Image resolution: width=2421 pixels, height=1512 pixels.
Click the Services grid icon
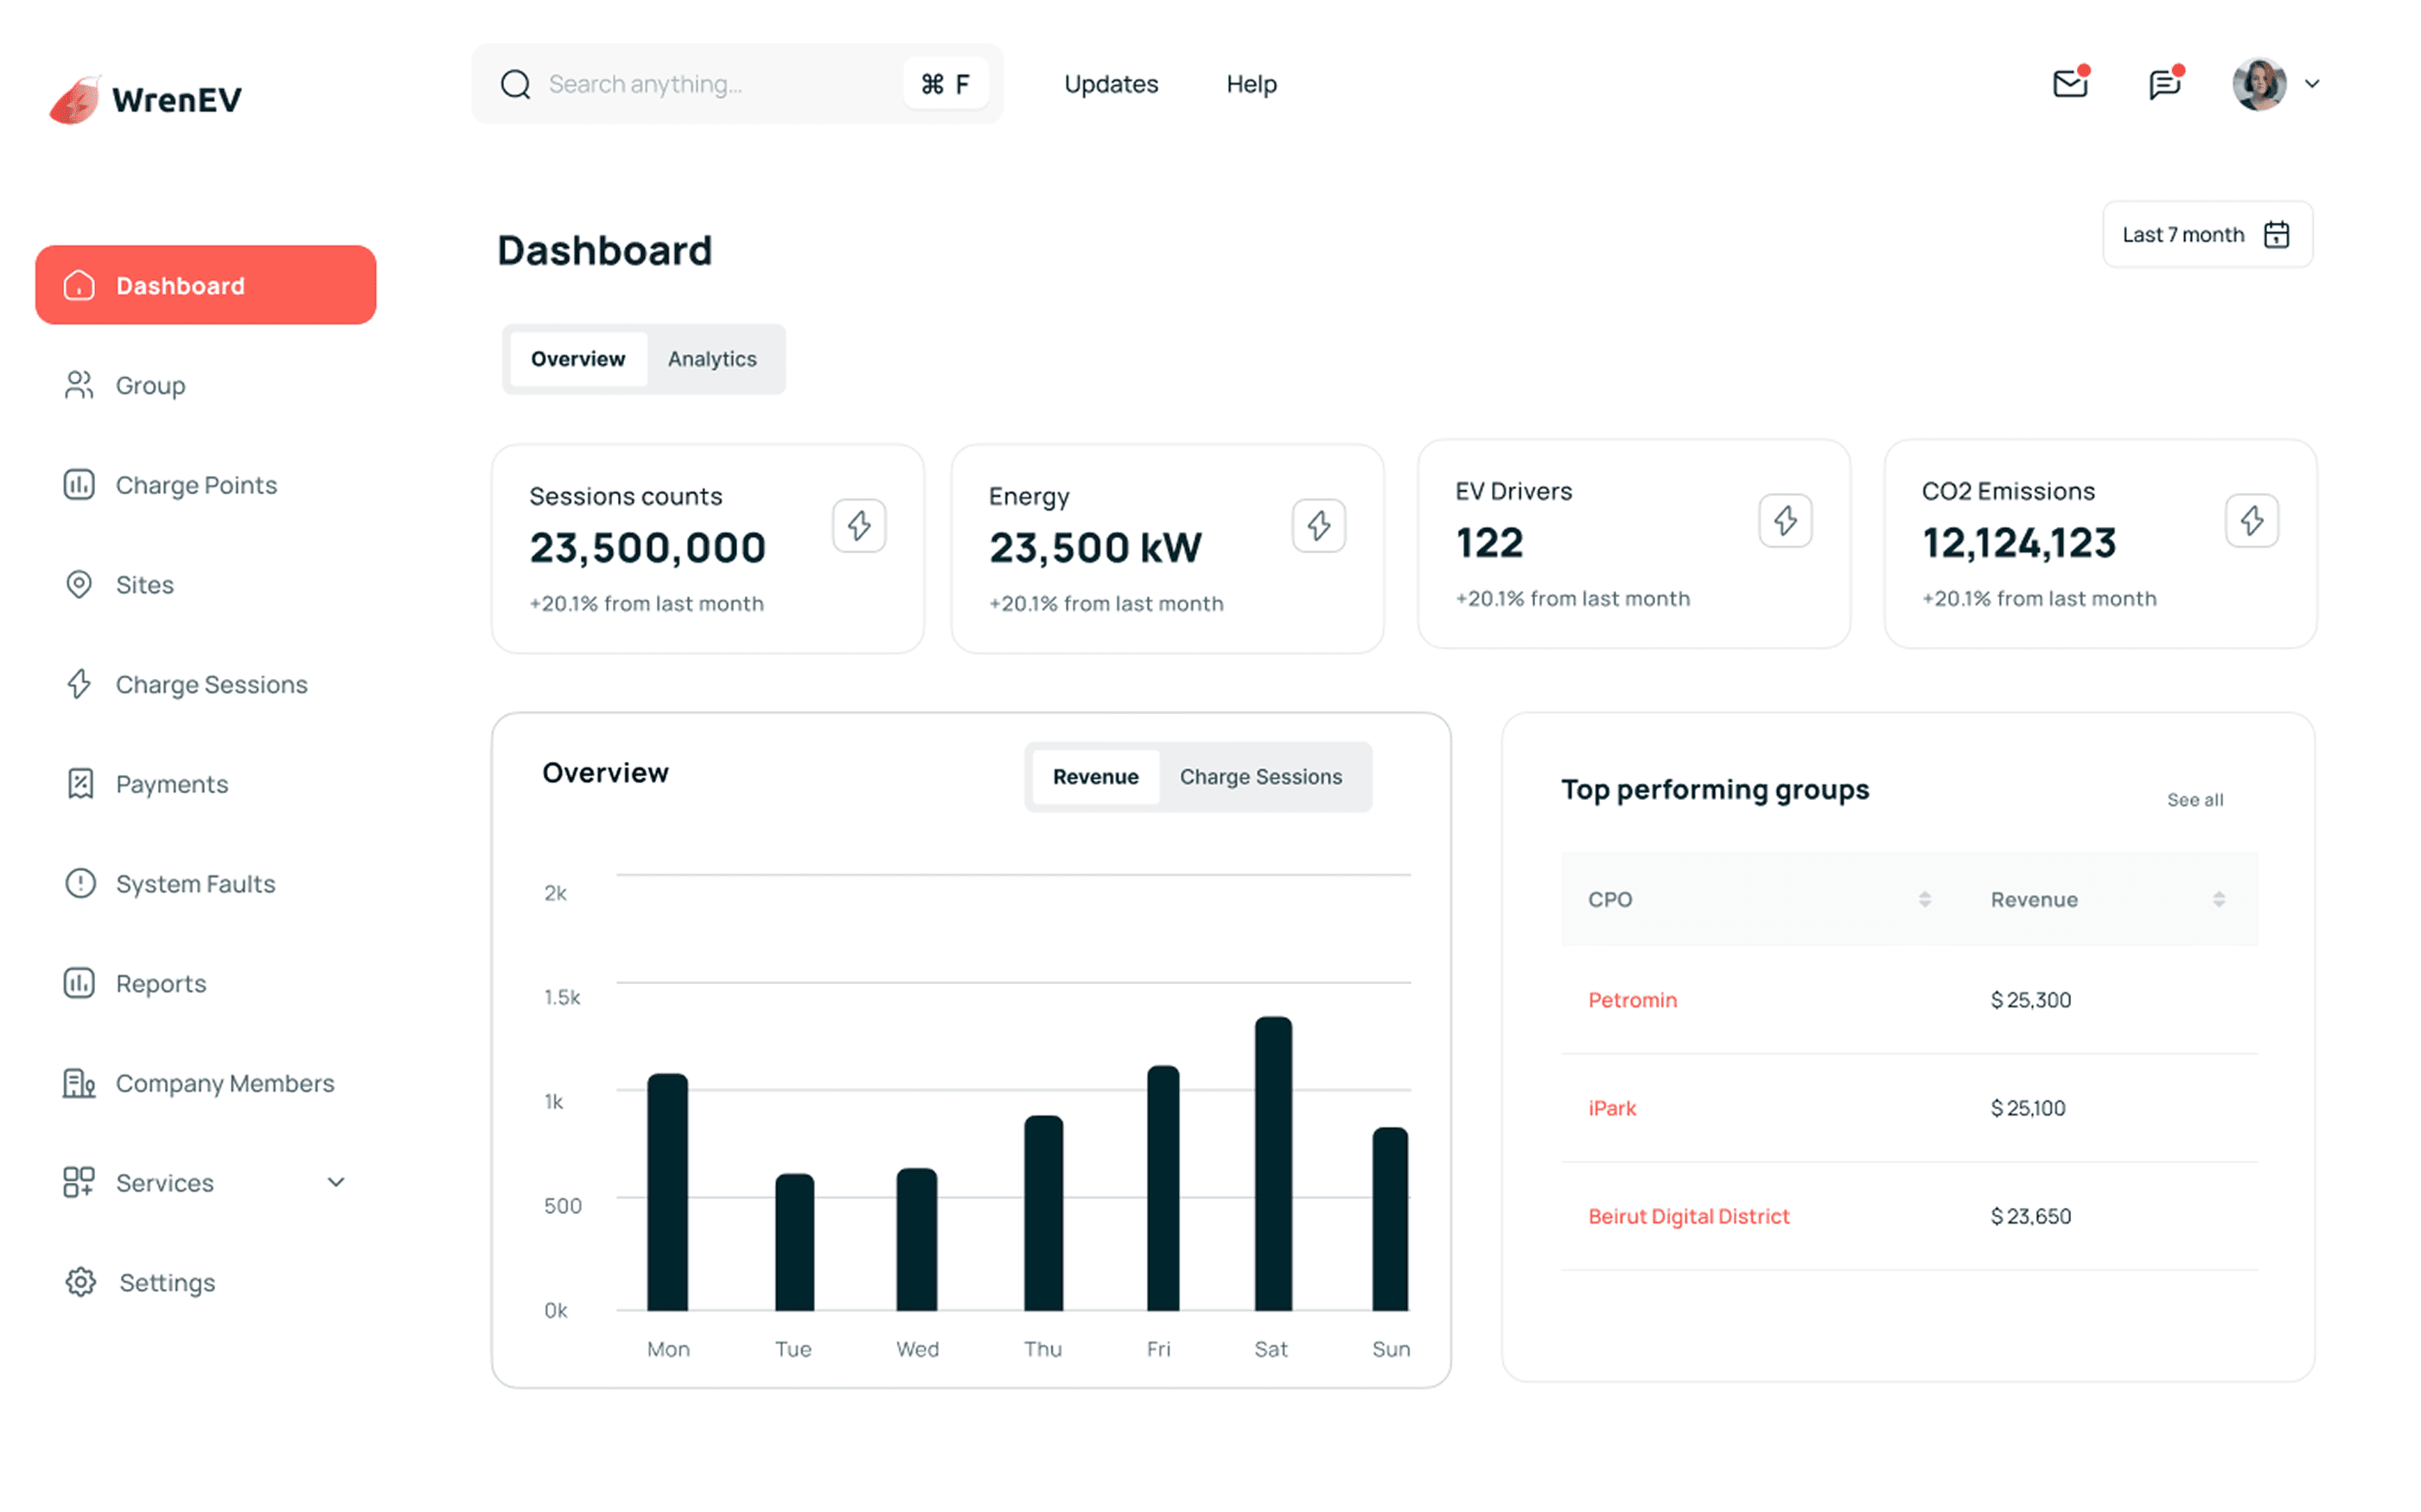[x=79, y=1182]
